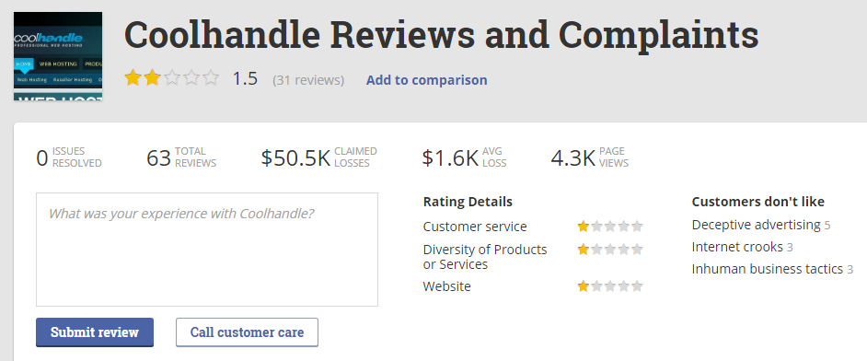Click Add to comparison link

click(x=426, y=80)
